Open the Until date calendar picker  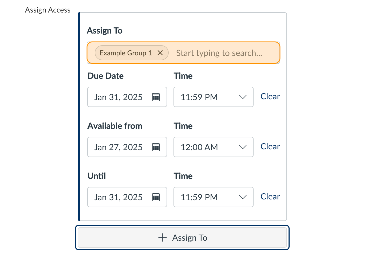point(156,197)
